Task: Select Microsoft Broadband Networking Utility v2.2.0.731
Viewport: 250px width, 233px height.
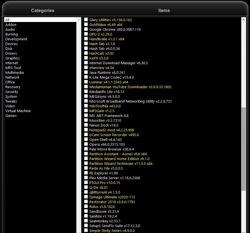Action: click(130, 101)
